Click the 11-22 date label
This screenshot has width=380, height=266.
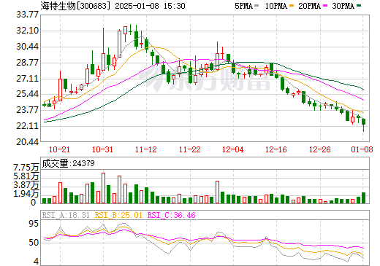[x=189, y=149]
